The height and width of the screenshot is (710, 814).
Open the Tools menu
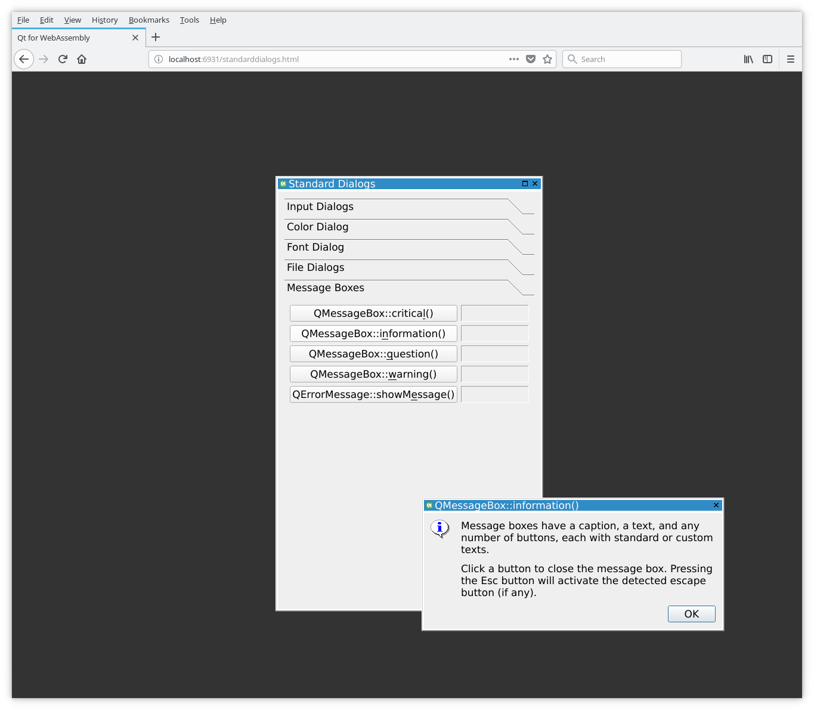189,20
